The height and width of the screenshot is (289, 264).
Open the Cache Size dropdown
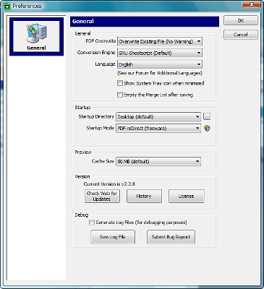pos(158,161)
